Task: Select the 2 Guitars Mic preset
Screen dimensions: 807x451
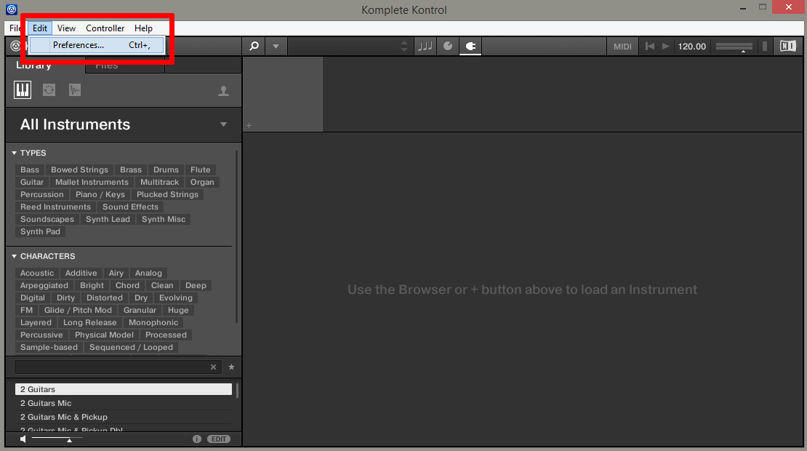Action: 124,403
